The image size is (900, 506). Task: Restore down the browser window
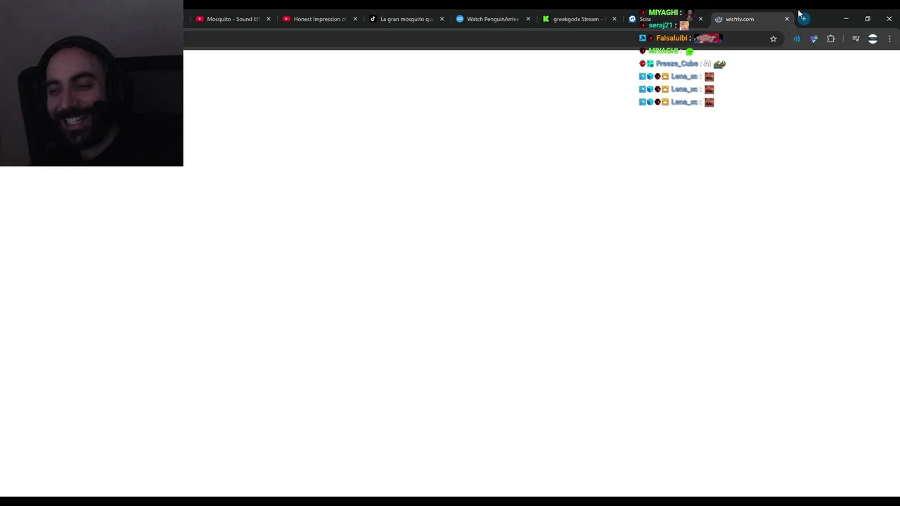tap(868, 19)
